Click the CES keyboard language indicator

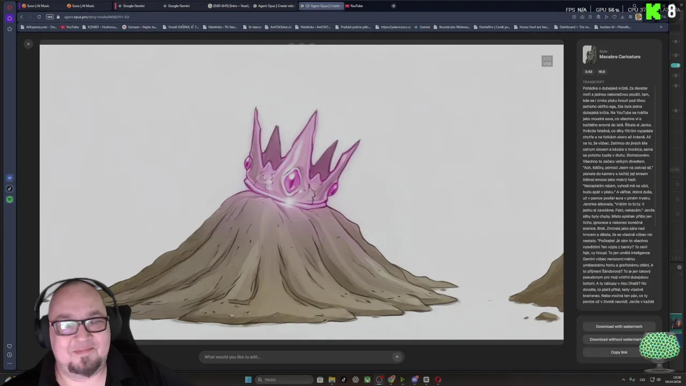pos(643,380)
